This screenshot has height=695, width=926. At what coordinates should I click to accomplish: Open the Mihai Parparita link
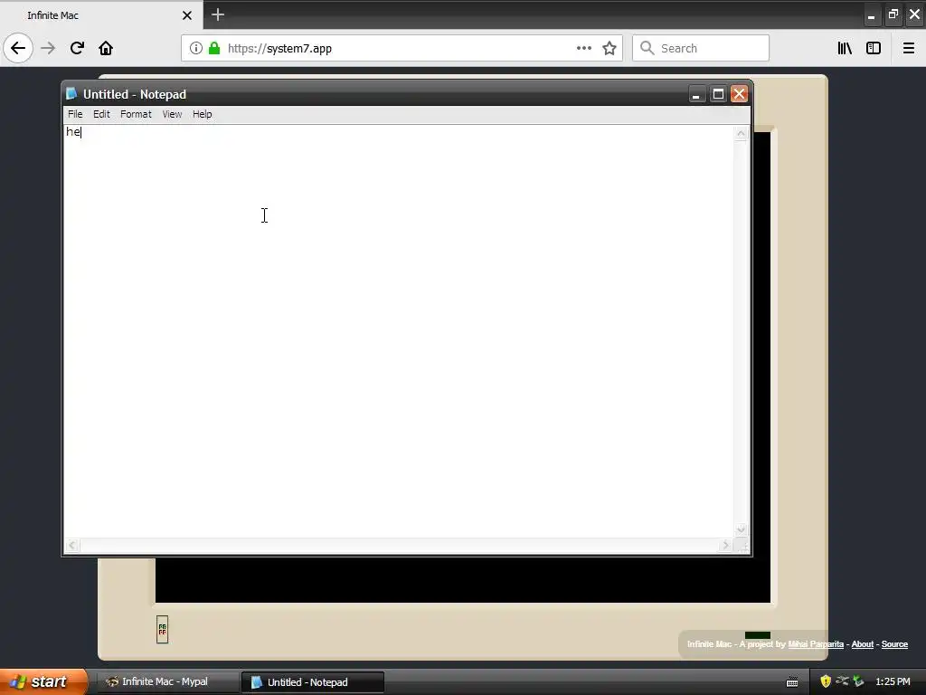(816, 644)
